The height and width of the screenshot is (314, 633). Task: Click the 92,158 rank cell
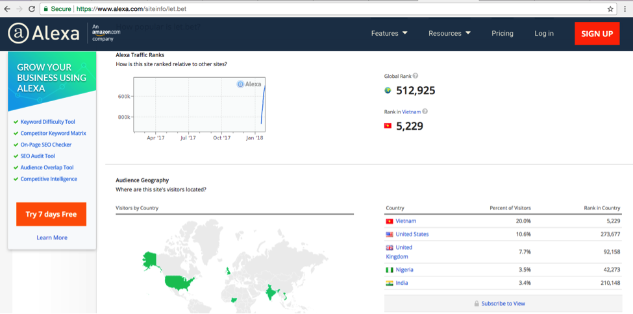(612, 252)
